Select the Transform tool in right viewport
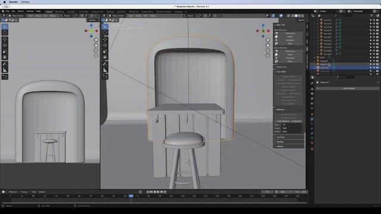Image resolution: width=381 pixels, height=214 pixels. tap(105, 57)
